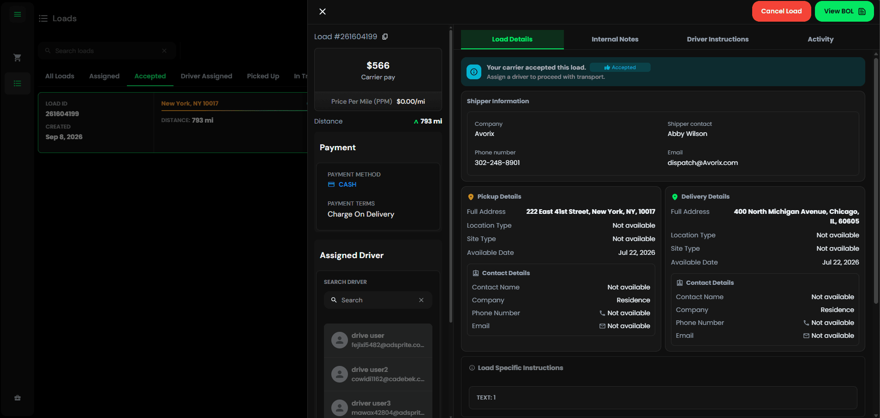Select the loads list sidebar icon
The width and height of the screenshot is (880, 418).
18,83
